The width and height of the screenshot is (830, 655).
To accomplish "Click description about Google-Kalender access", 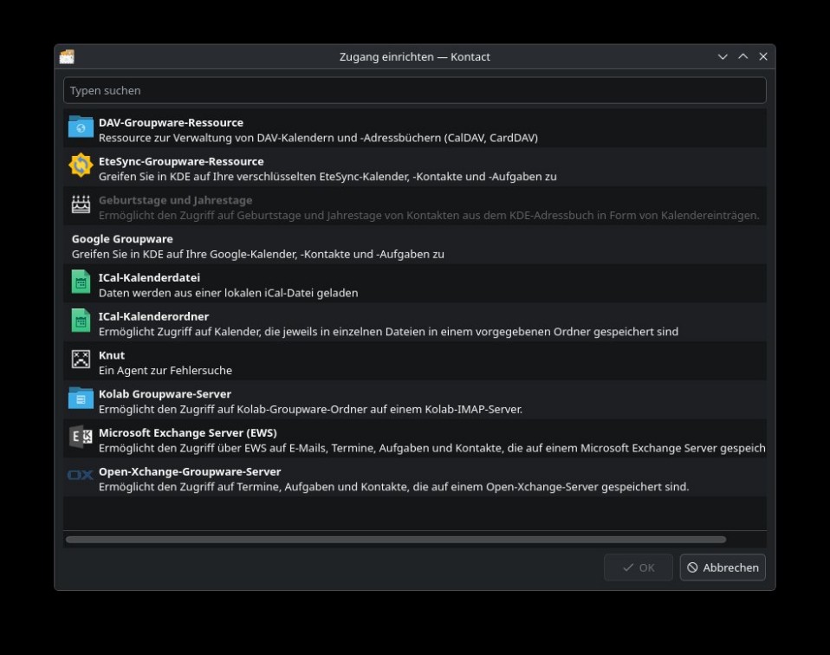I will (x=258, y=254).
